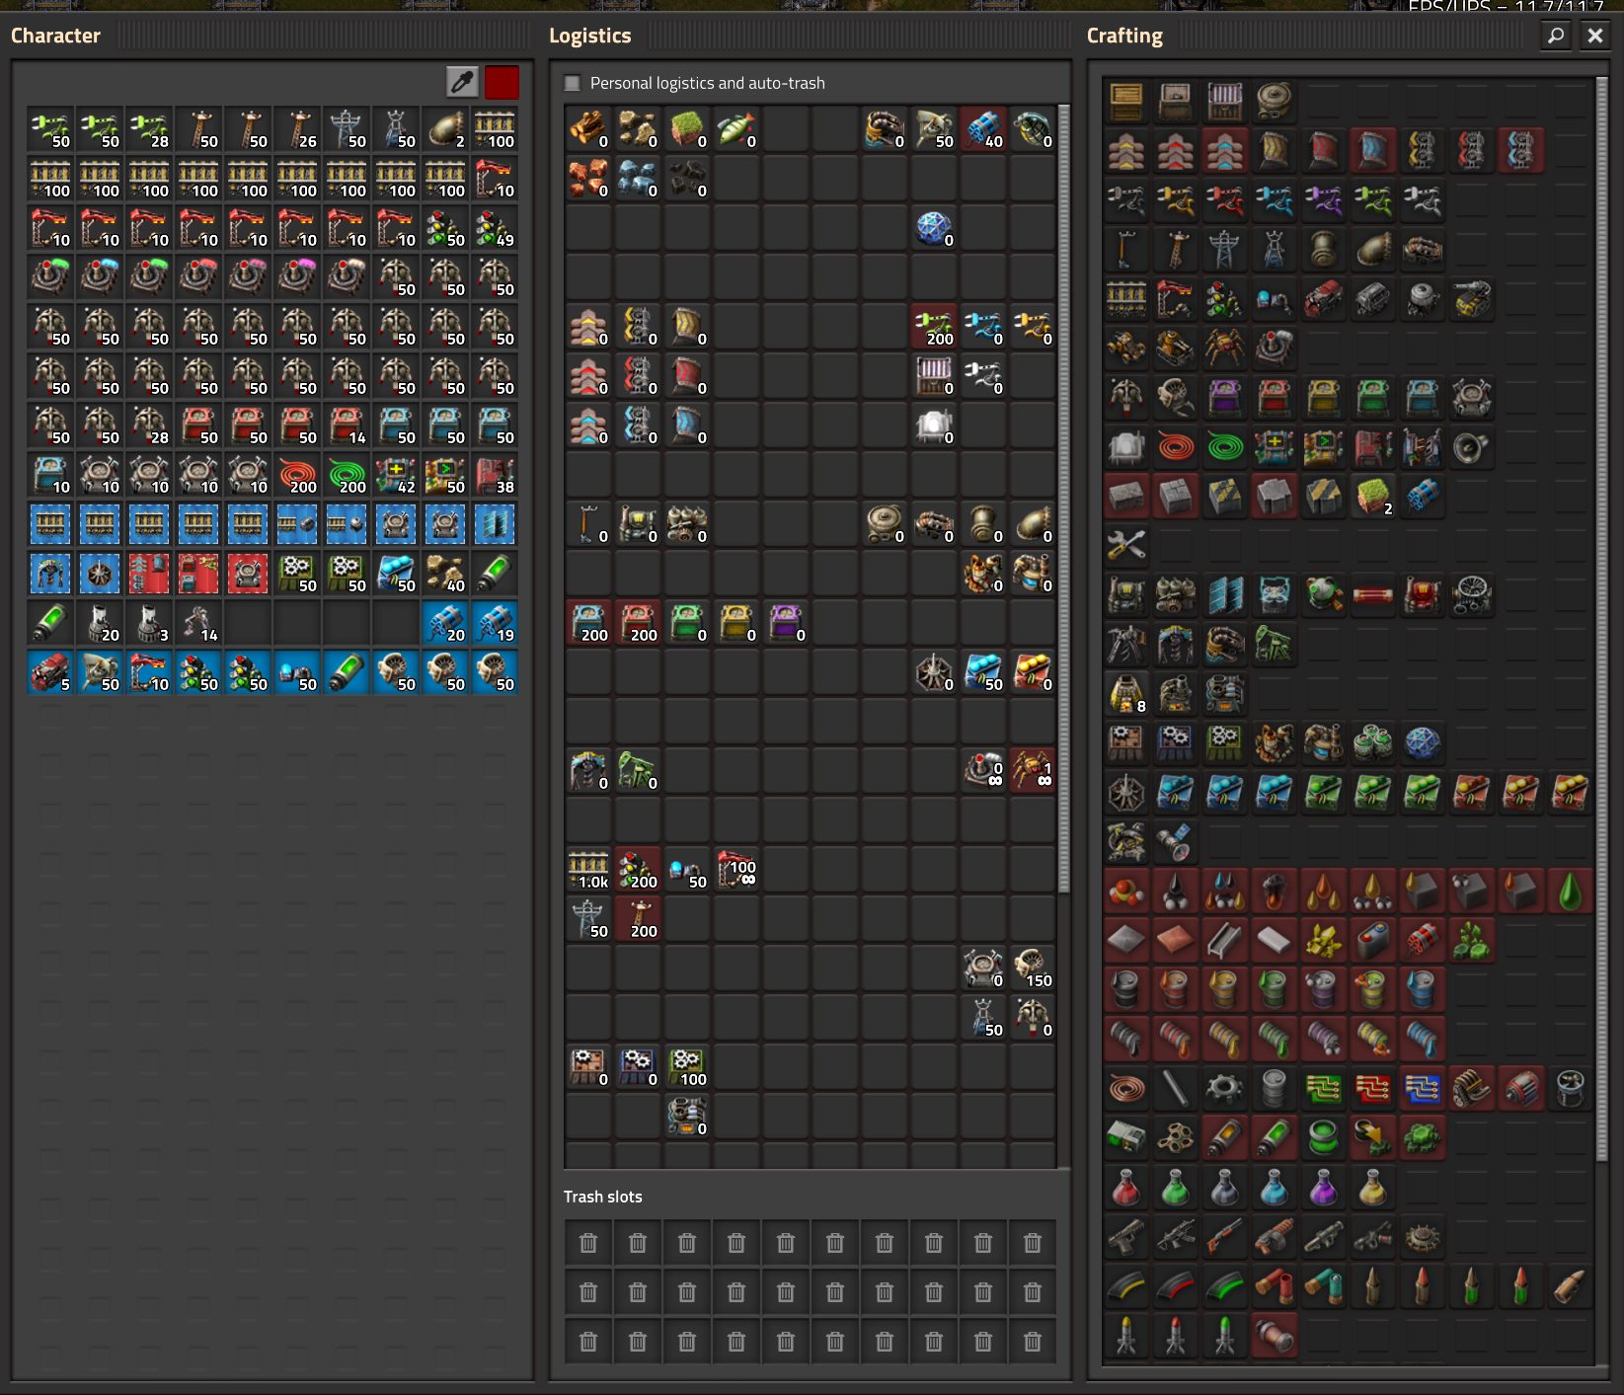Craft an electronic circuit (green circuit)
The image size is (1624, 1395).
tap(1324, 1088)
